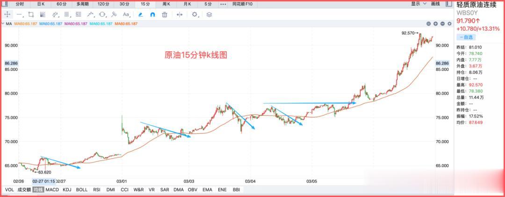Click the 02-27 01:15 time axis label
The height and width of the screenshot is (197, 505).
(x=44, y=181)
